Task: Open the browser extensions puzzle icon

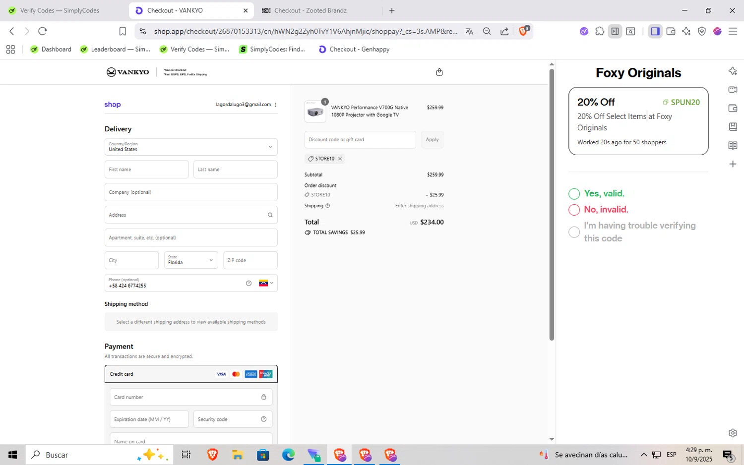Action: 600,31
